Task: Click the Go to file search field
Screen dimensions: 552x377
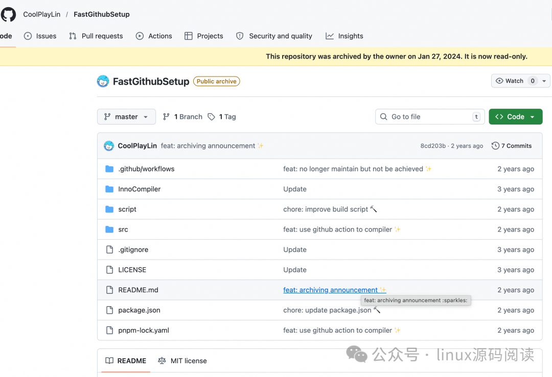Action: pos(429,116)
